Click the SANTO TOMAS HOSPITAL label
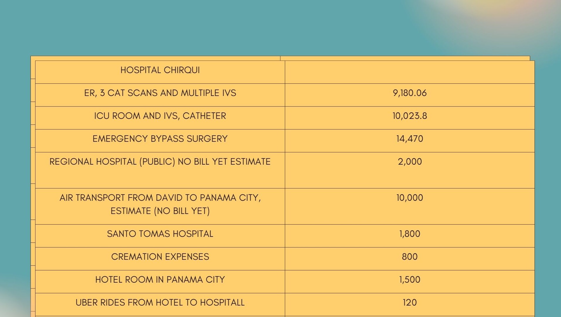Viewport: 561px width, 317px height. pyautogui.click(x=160, y=234)
